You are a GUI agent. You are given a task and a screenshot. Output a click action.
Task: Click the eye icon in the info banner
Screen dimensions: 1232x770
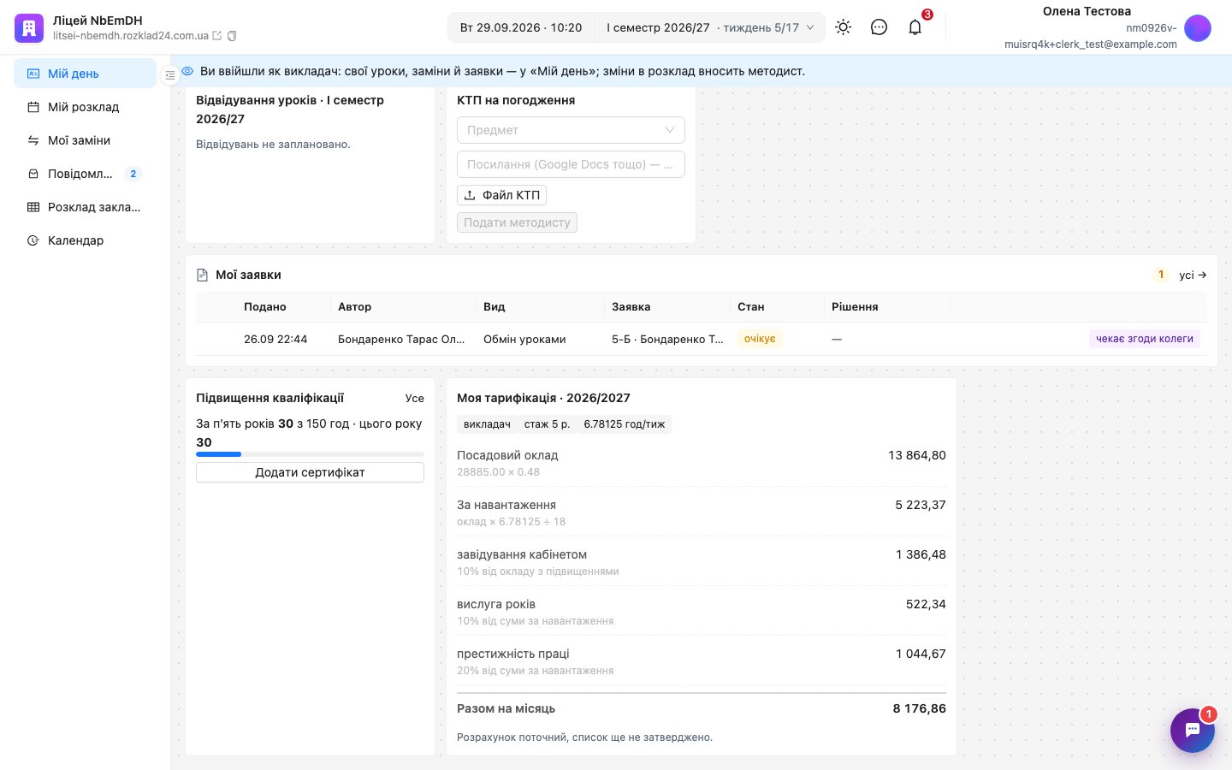click(187, 71)
